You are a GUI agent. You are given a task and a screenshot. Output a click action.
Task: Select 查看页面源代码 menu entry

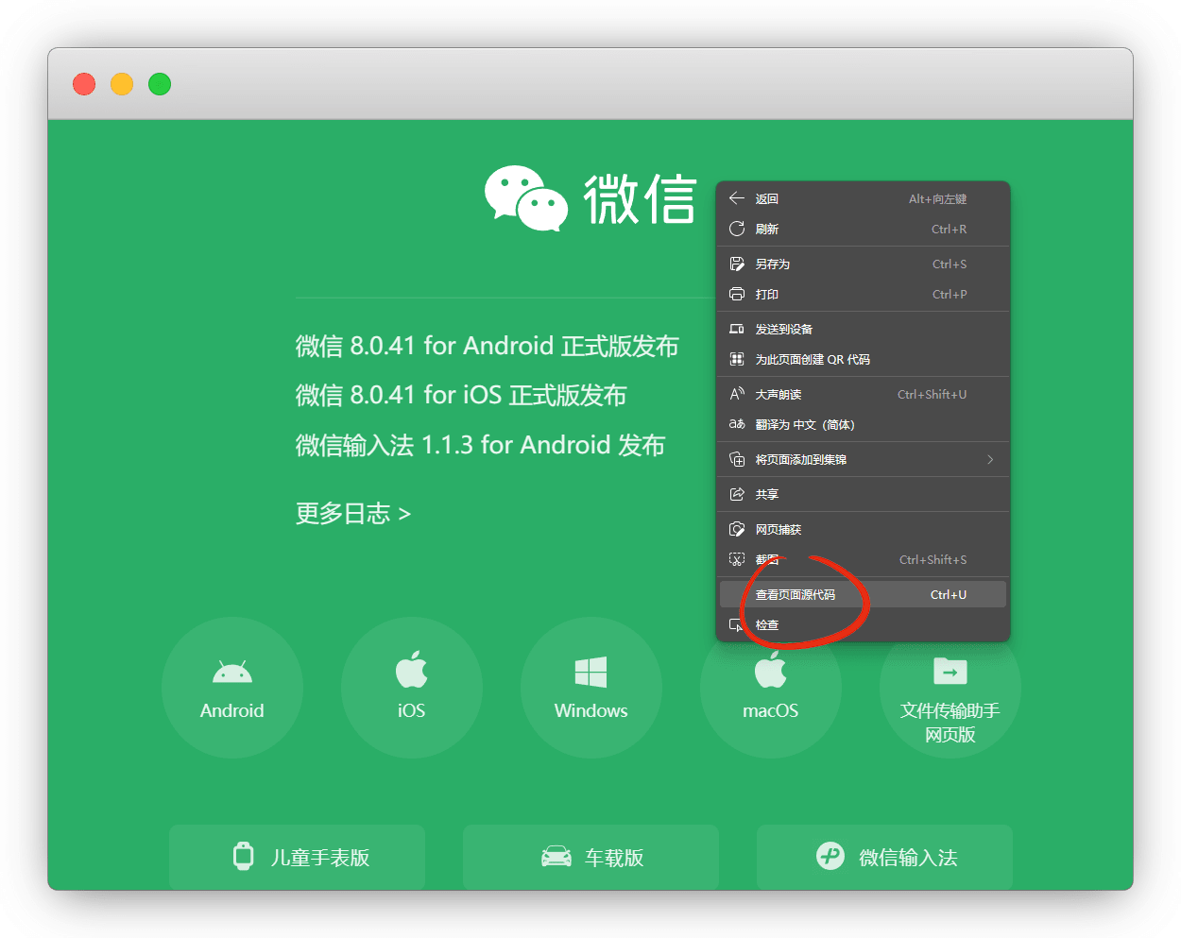[796, 595]
